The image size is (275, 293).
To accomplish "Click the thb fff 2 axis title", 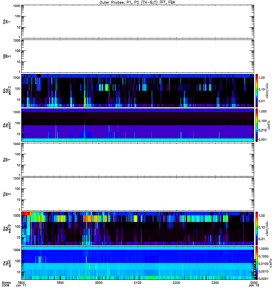I will 7,56.
